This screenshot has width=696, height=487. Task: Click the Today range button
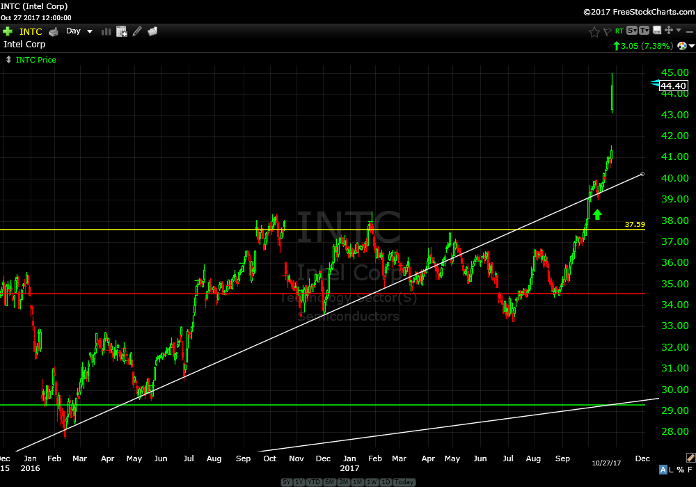click(404, 482)
